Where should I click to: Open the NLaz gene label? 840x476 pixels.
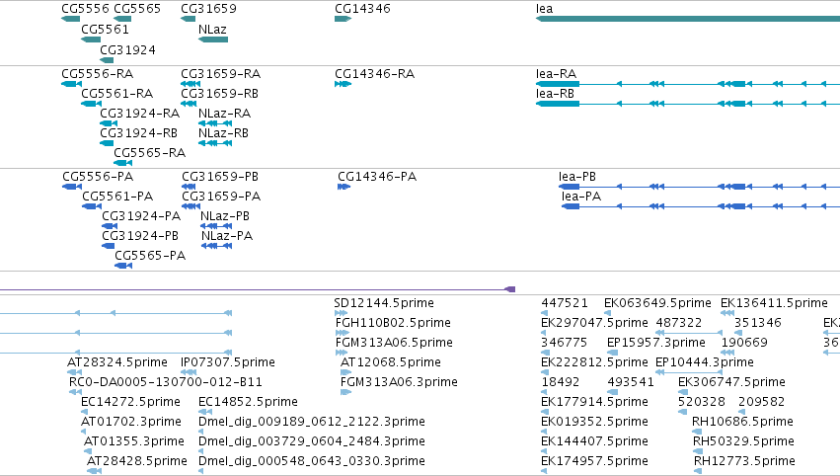[212, 29]
